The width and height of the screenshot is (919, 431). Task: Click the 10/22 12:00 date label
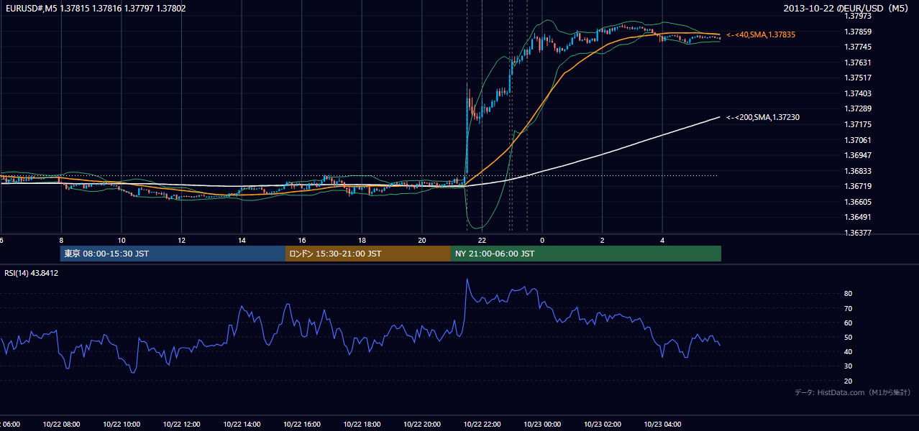point(182,424)
